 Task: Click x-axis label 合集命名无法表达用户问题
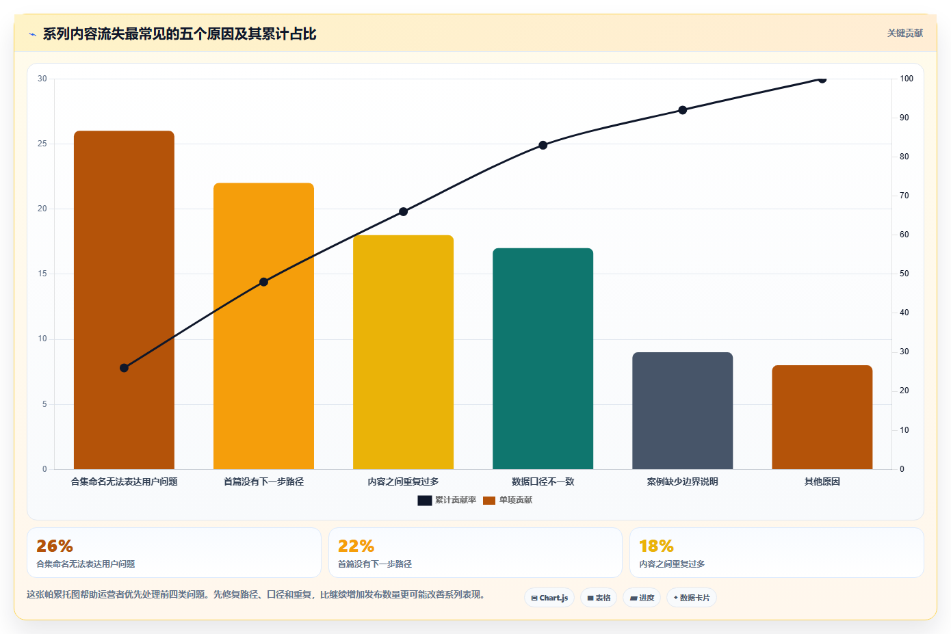124,481
